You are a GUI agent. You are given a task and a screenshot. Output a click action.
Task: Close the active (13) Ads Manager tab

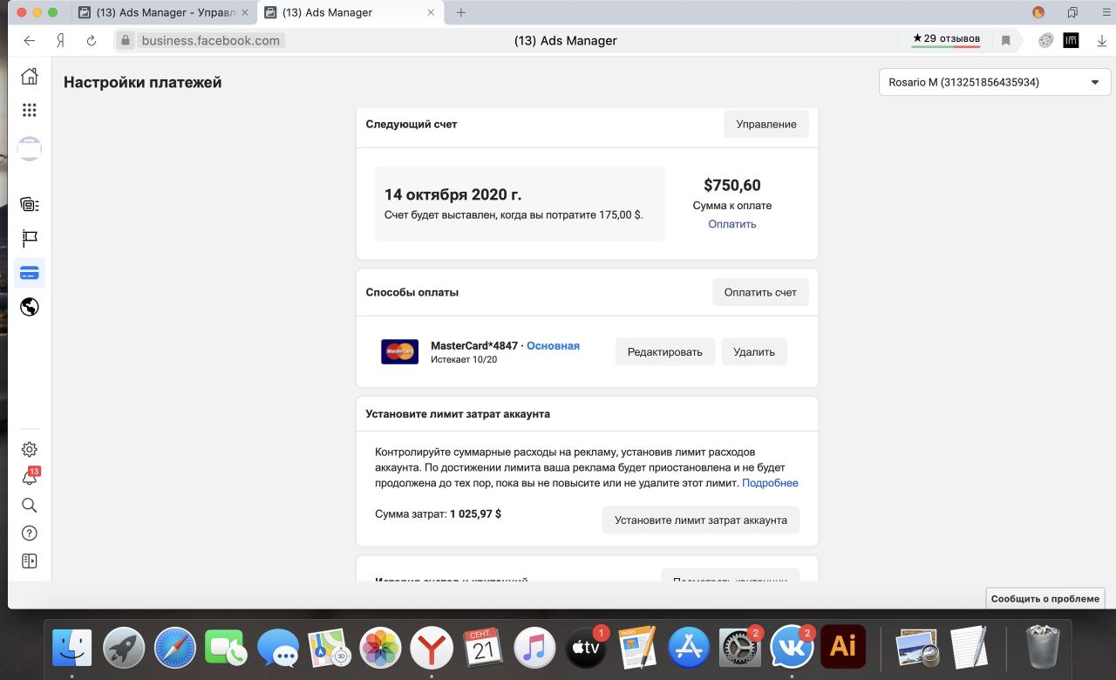coord(431,12)
